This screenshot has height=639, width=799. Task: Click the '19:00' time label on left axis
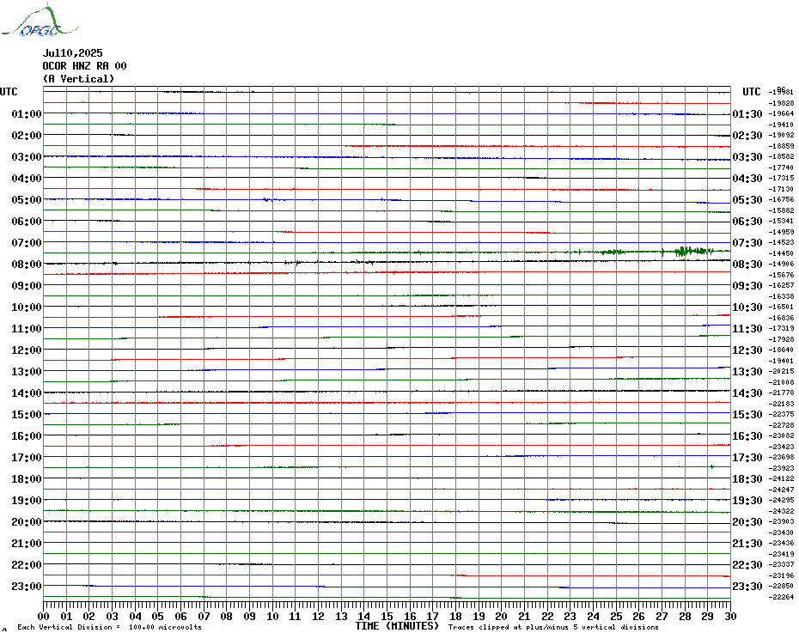(x=27, y=501)
